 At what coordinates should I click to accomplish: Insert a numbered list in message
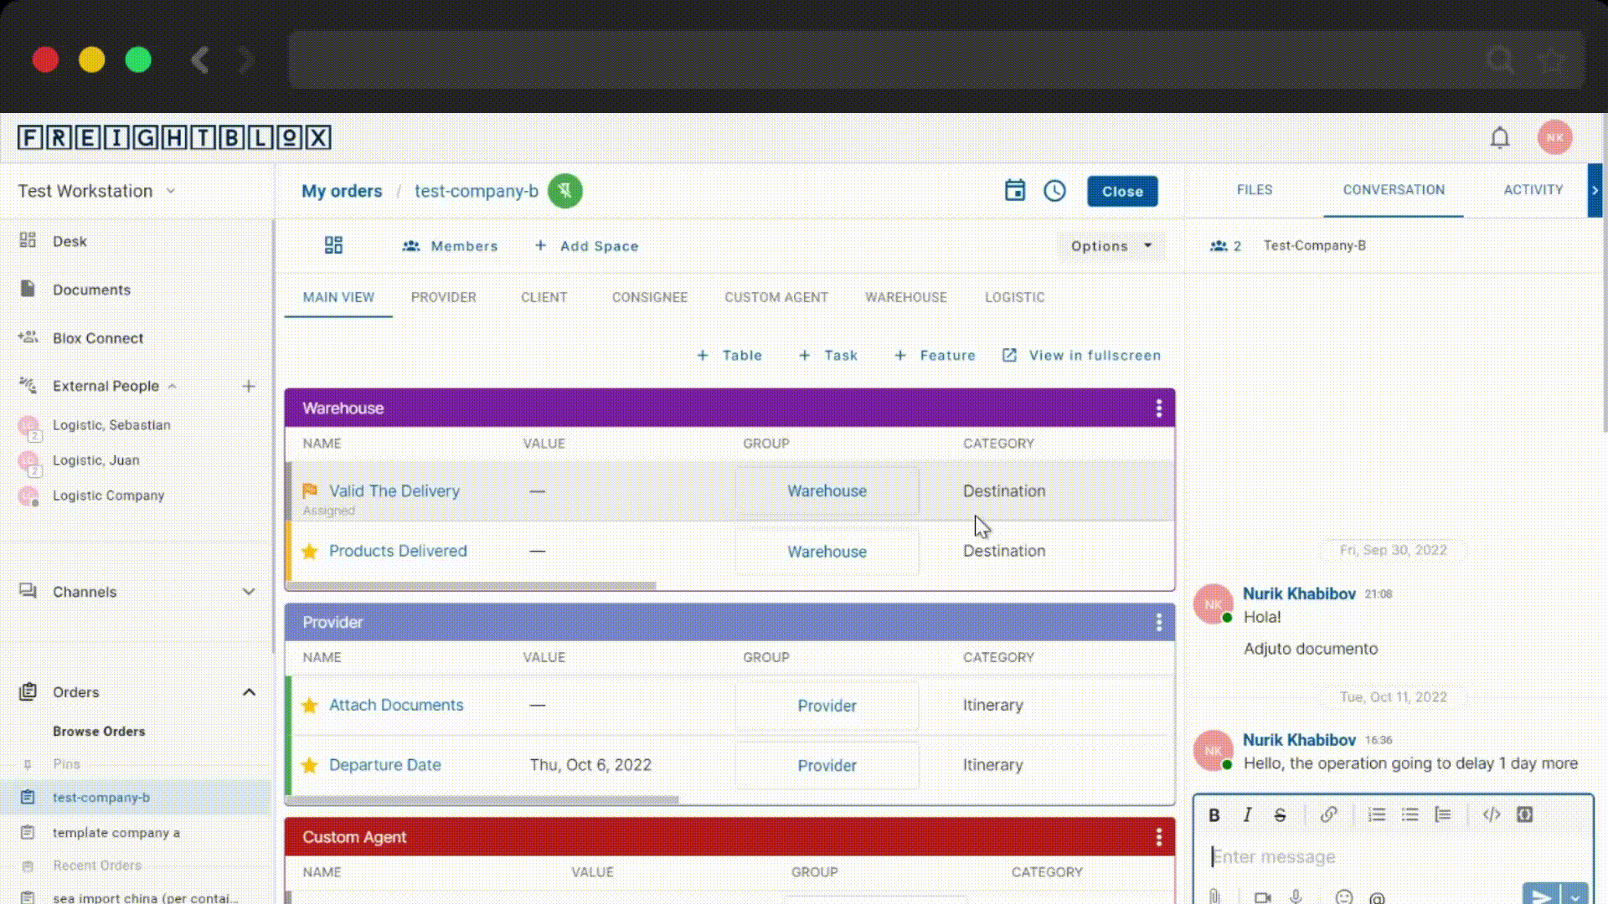(1376, 814)
